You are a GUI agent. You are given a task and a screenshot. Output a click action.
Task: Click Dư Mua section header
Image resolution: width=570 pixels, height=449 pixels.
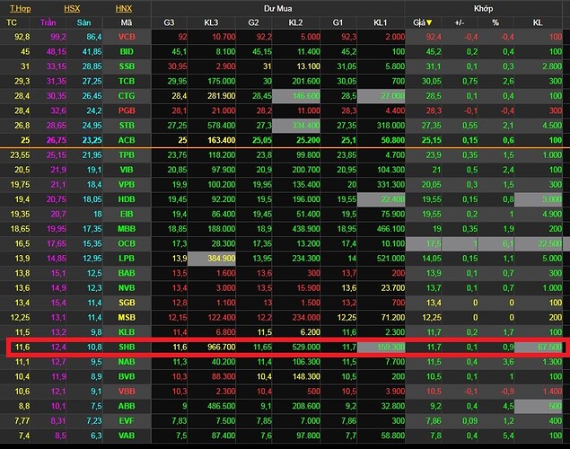click(277, 8)
